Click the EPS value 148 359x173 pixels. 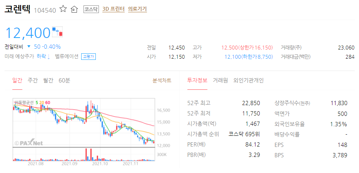[x=343, y=145]
